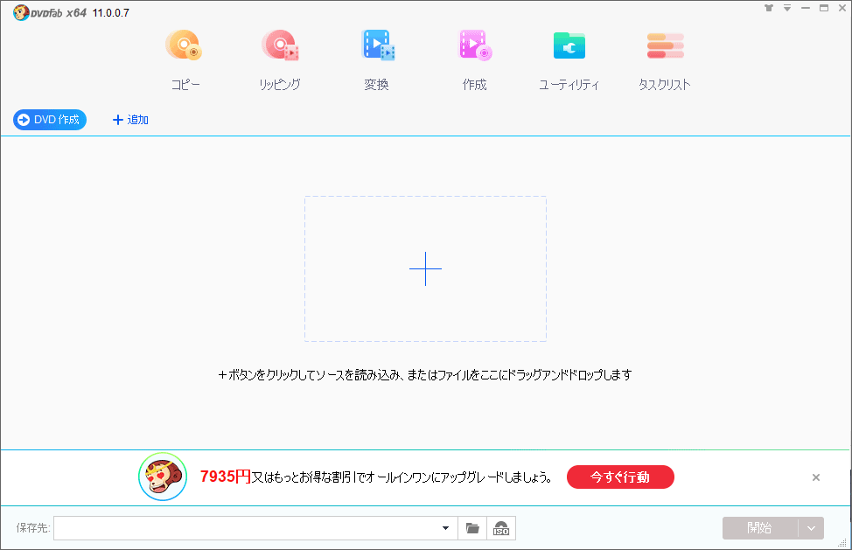Select the コピー (Copy) module icon
The width and height of the screenshot is (852, 550).
click(184, 45)
